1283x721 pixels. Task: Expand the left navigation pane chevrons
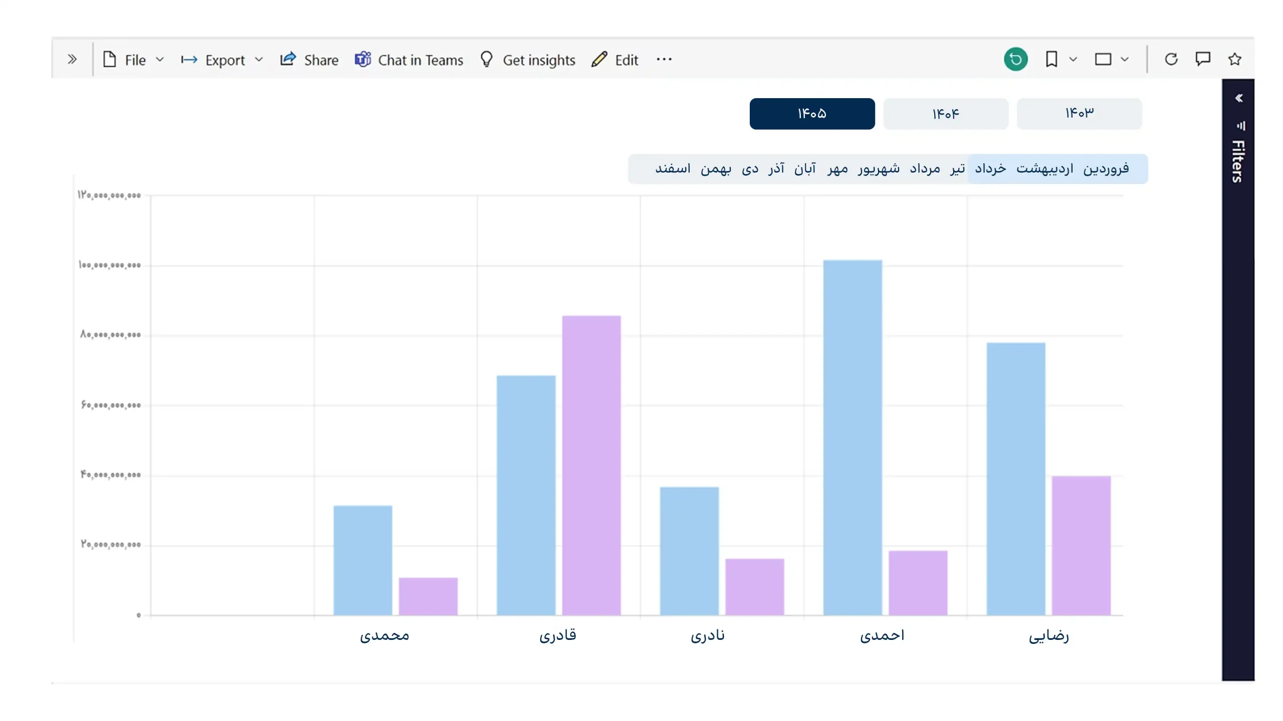[72, 60]
